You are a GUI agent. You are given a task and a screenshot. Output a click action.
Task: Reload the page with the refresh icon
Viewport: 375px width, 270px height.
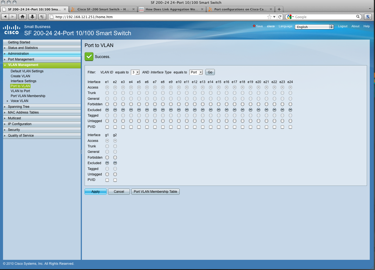tap(280, 17)
